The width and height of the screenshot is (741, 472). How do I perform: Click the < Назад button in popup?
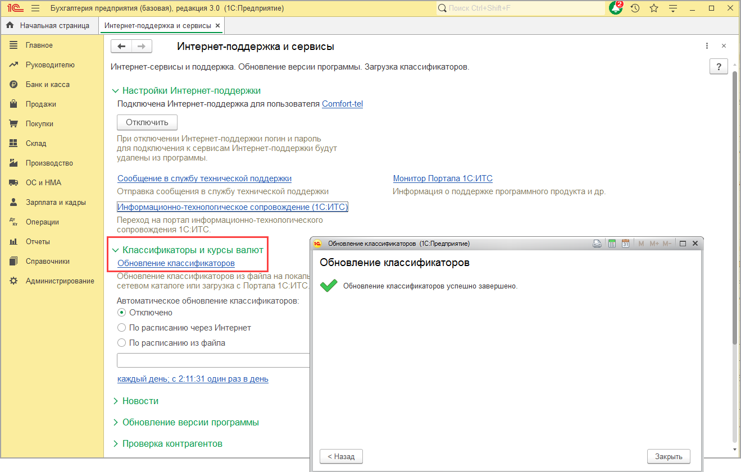click(341, 457)
